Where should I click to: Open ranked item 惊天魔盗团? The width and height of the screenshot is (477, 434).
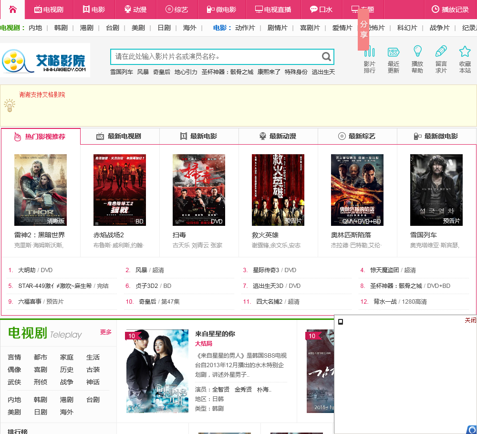point(384,270)
